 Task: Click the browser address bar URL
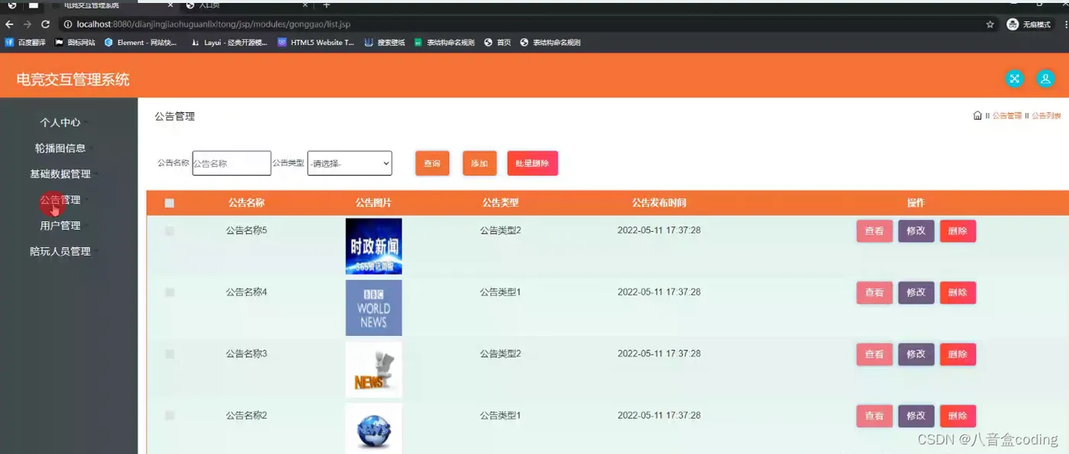pos(214,24)
